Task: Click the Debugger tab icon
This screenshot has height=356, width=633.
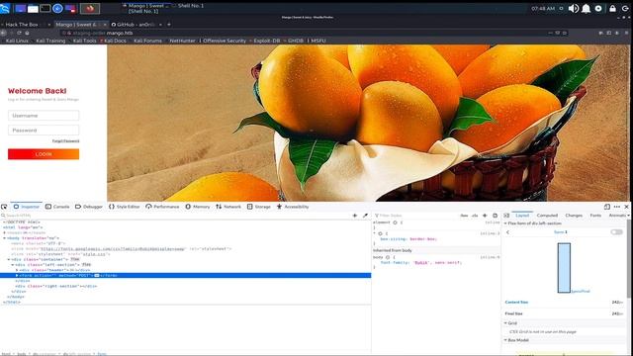Action: 78,207
